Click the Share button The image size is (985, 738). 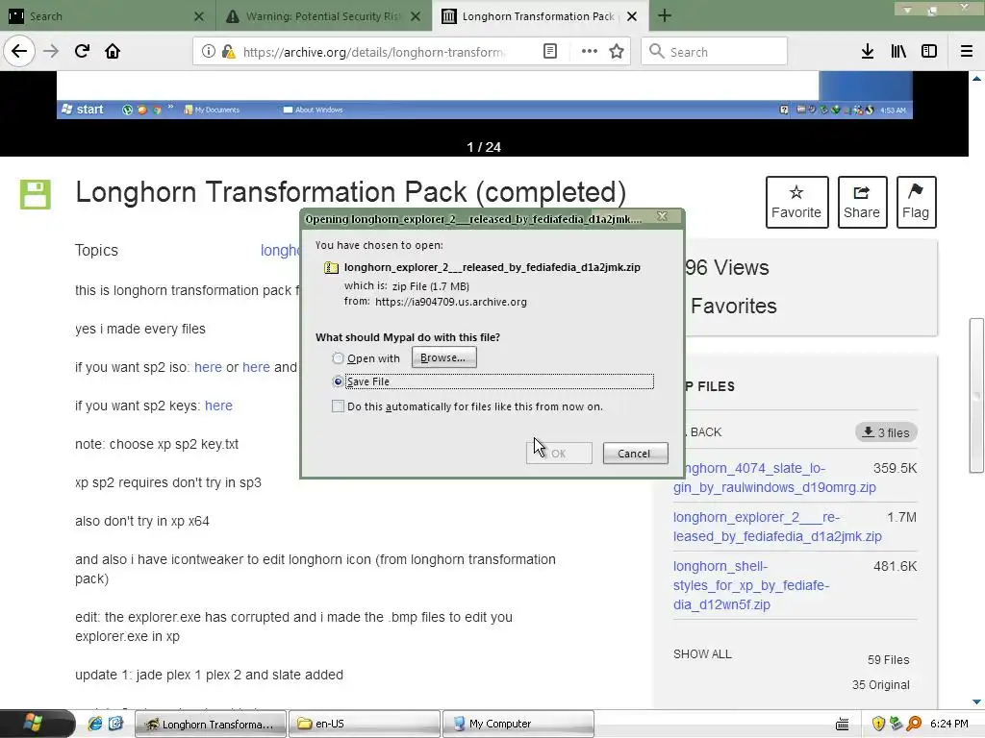(x=862, y=202)
